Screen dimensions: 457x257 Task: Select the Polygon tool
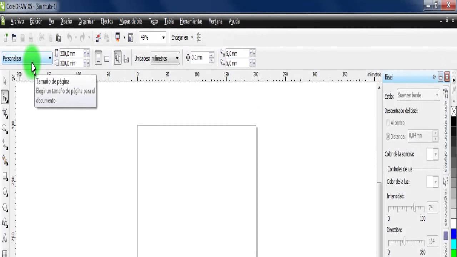coord(5,207)
